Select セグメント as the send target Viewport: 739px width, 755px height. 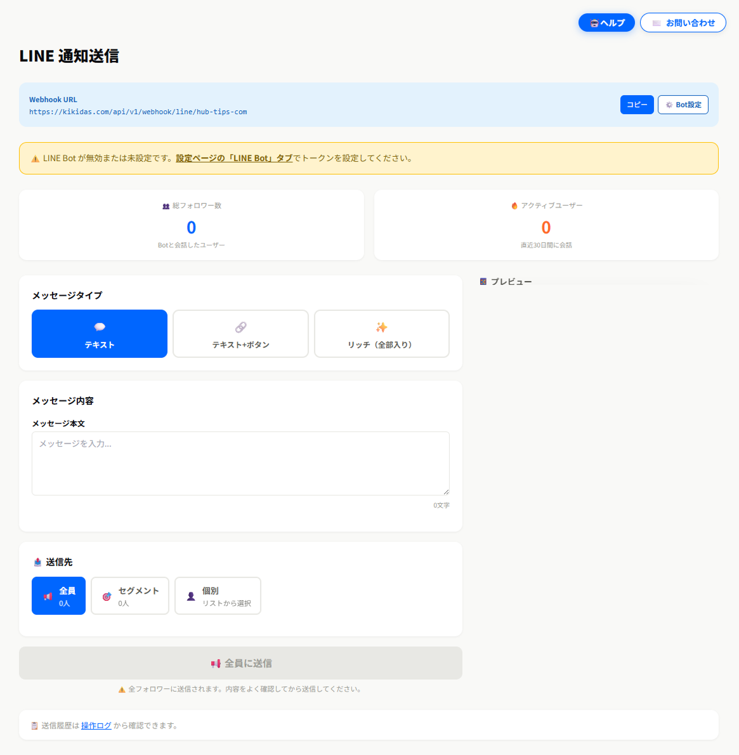coord(129,596)
